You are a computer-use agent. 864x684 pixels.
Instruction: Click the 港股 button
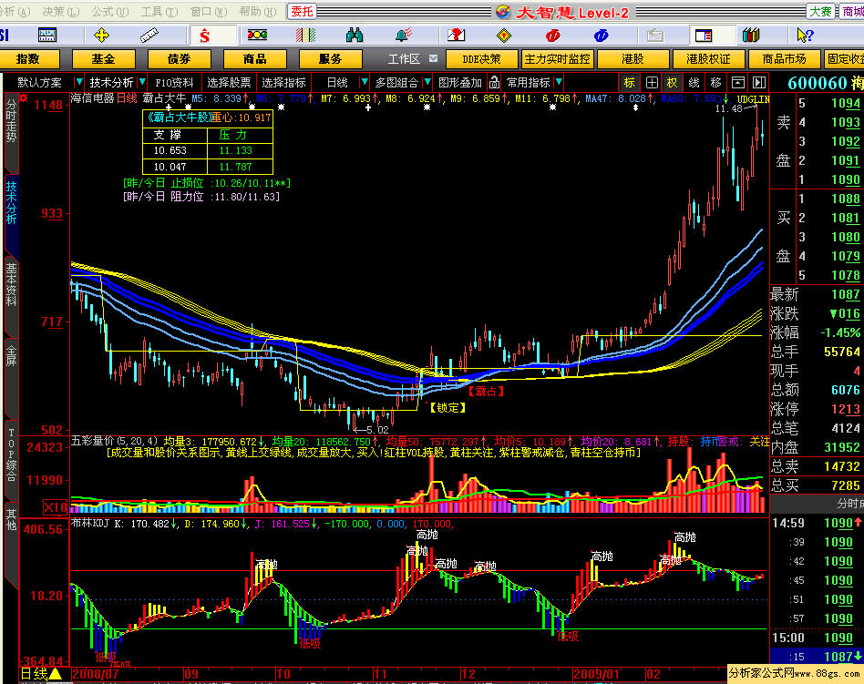[x=633, y=59]
